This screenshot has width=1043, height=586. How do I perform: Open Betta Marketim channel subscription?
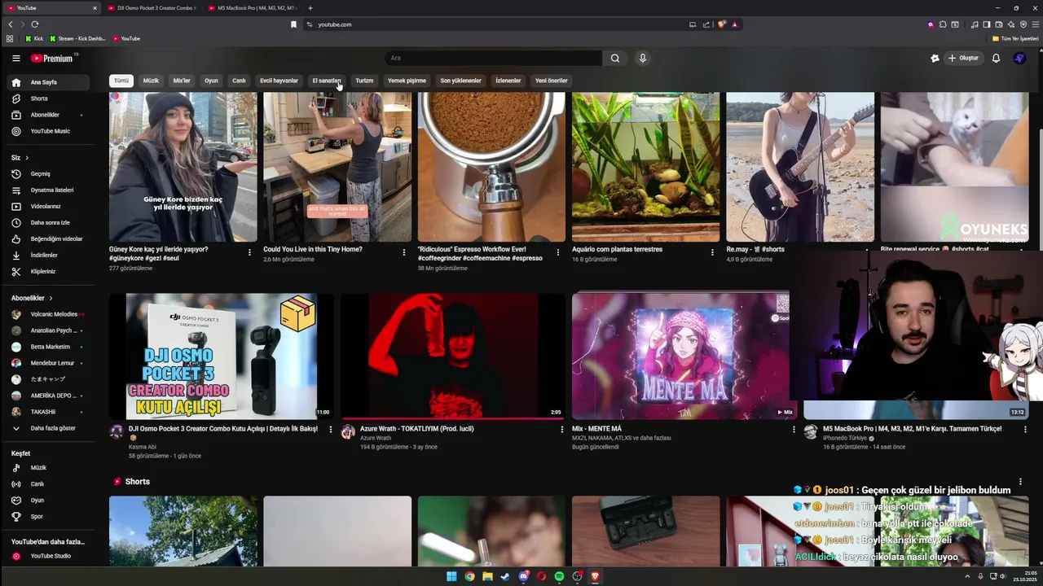[48, 347]
